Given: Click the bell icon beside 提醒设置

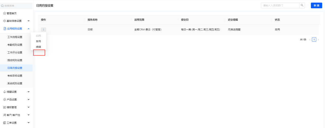Looking at the screenshot, I should (5, 92).
